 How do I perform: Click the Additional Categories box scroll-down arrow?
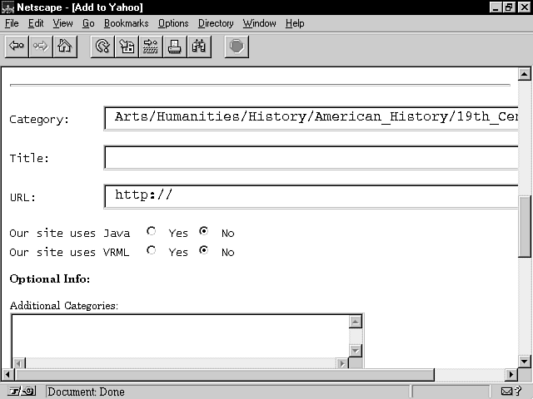(356, 351)
